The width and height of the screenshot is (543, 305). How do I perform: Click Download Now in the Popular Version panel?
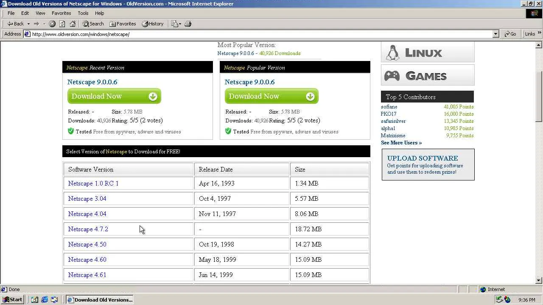(x=271, y=96)
